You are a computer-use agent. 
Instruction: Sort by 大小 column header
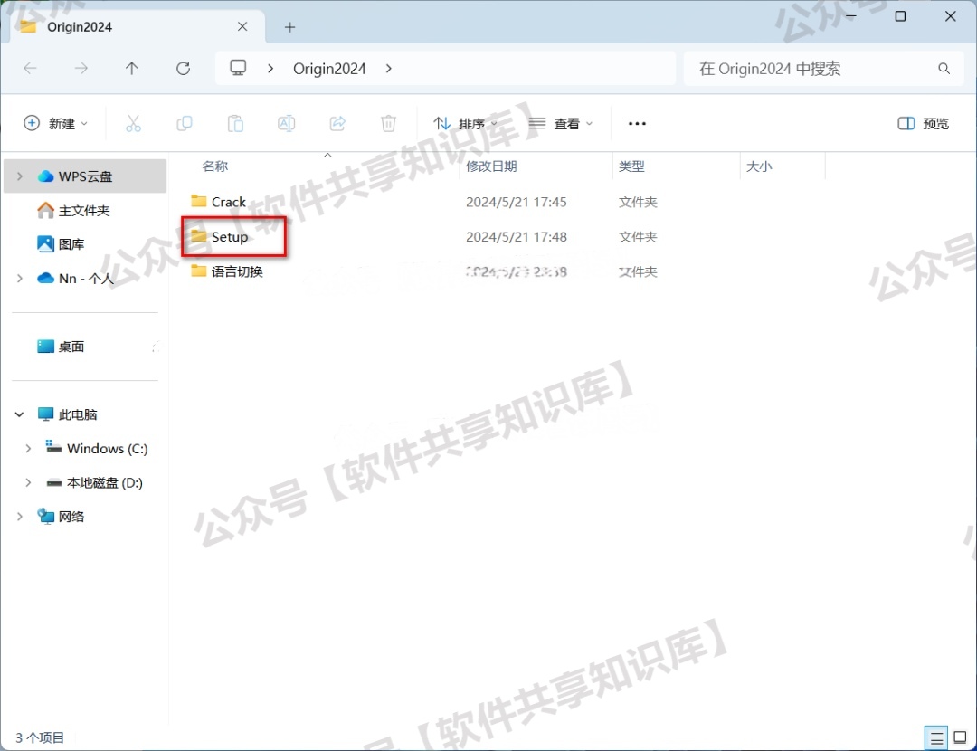759,166
